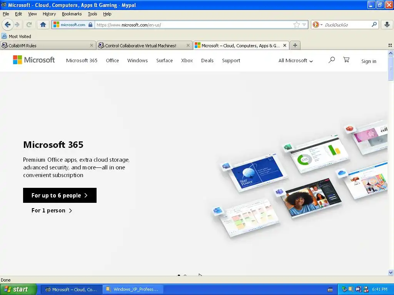Open the Office nav link
Viewport: 394px width, 295px height.
pos(112,60)
